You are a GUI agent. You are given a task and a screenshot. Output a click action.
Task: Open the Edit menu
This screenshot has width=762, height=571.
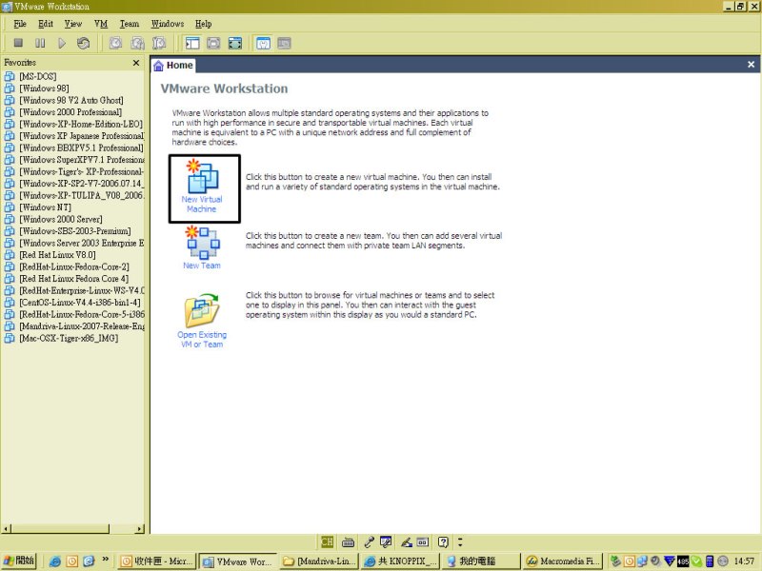(46, 23)
